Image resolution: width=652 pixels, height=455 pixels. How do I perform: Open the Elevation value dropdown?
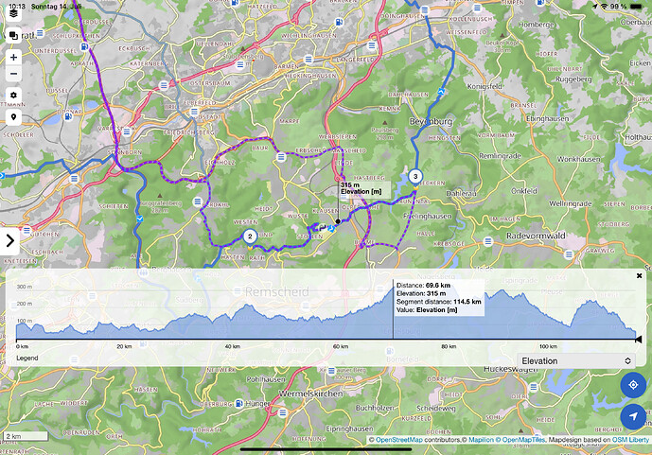[x=576, y=360]
